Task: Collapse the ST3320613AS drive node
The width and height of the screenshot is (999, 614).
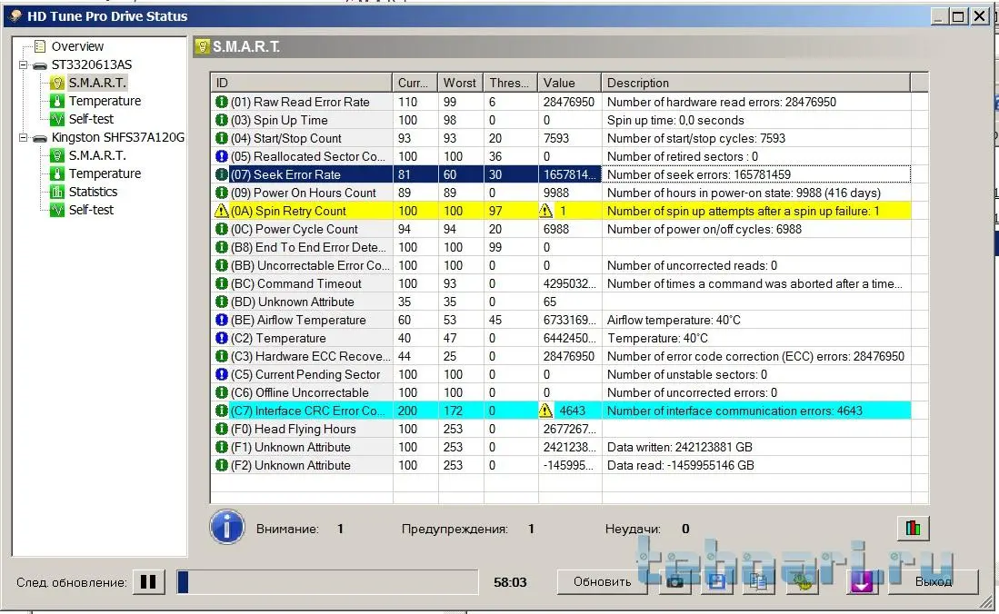Action: pyautogui.click(x=23, y=65)
